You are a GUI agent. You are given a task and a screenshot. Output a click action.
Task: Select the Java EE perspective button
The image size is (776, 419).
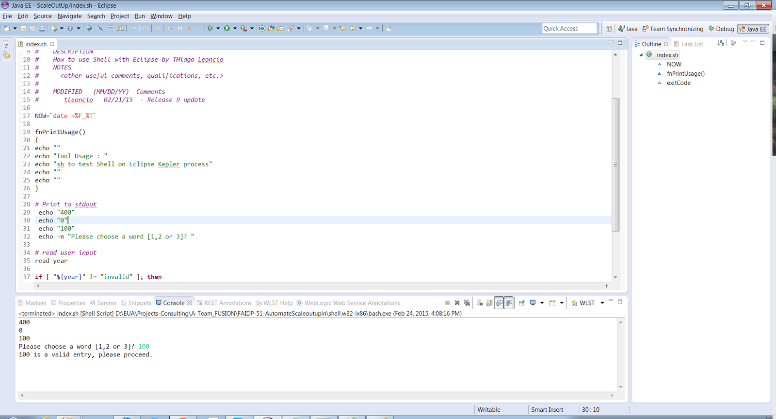pyautogui.click(x=753, y=29)
